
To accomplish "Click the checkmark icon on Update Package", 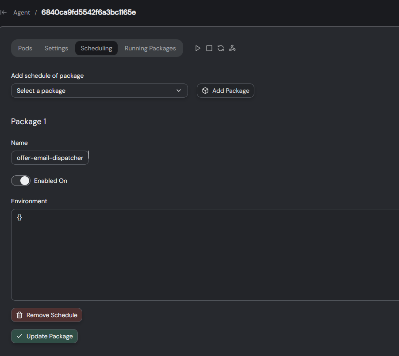I will (x=19, y=336).
